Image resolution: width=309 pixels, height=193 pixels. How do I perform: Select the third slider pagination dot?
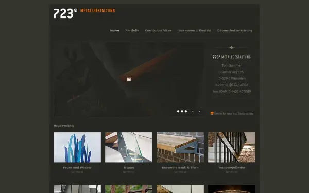pyautogui.click(x=186, y=111)
